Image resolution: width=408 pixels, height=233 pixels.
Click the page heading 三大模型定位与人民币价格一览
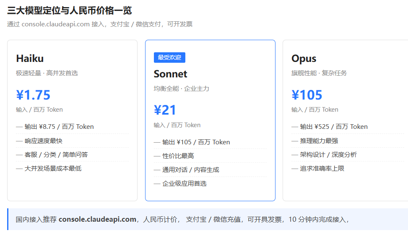[70, 10]
